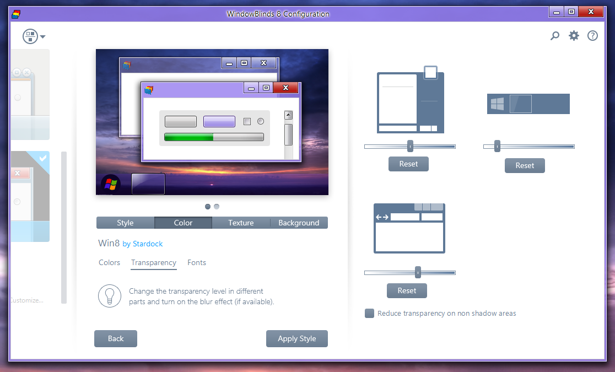Image resolution: width=615 pixels, height=372 pixels.
Task: Click the style list vertical scrollbar
Action: click(x=64, y=228)
